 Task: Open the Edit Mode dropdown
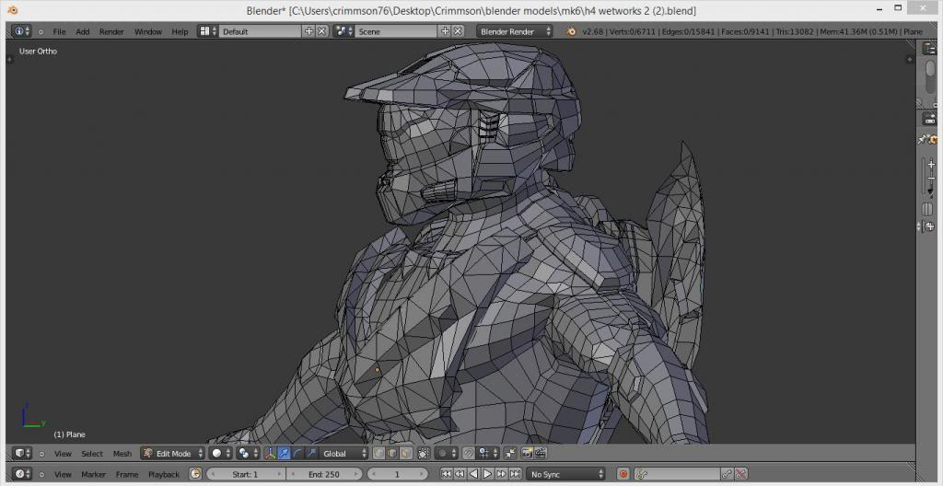172,454
